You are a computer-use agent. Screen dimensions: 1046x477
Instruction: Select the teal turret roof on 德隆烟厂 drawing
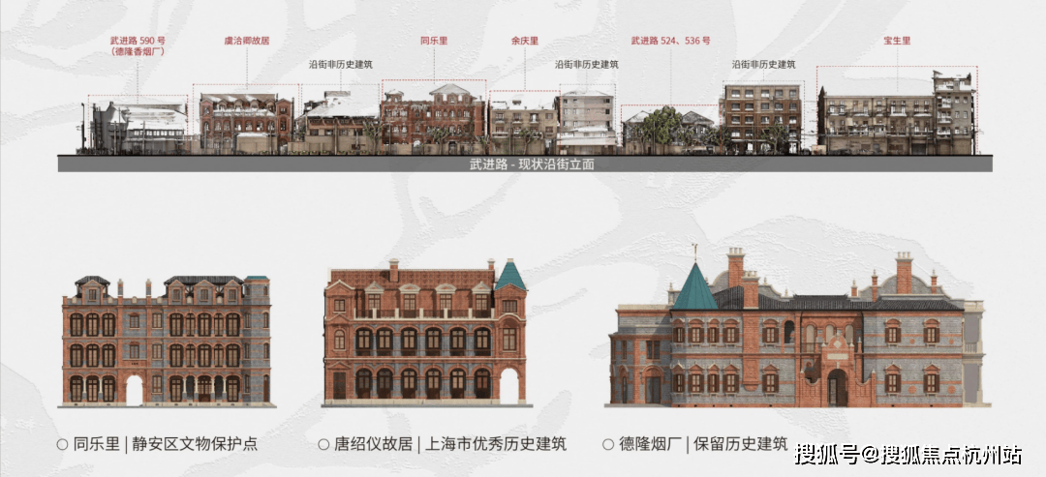(694, 287)
